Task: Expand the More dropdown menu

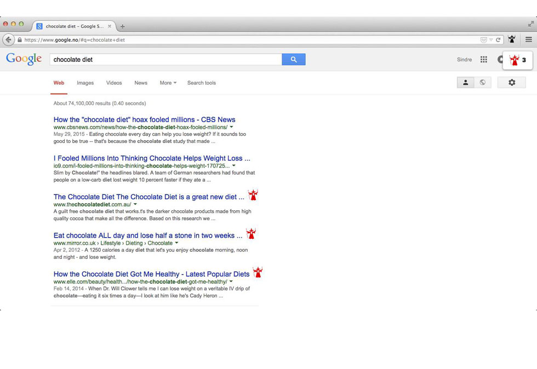Action: tap(168, 83)
